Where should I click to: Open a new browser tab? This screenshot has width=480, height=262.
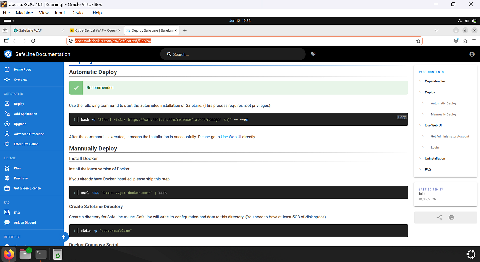pos(185,30)
